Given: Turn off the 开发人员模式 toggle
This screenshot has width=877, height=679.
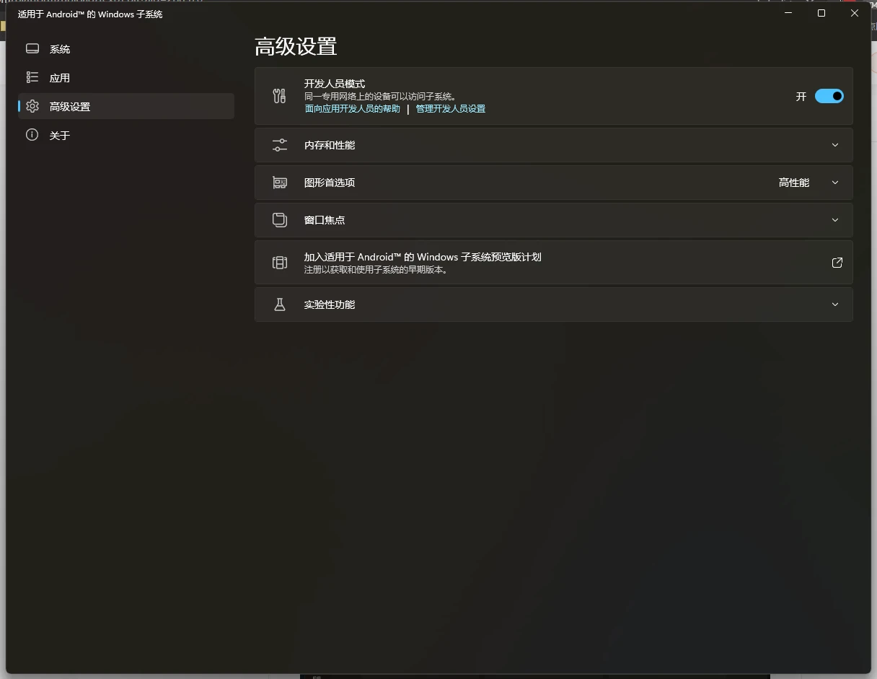Looking at the screenshot, I should point(829,96).
